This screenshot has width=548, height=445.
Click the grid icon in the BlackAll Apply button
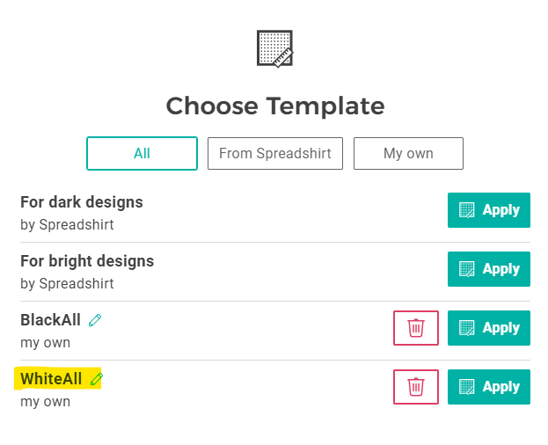(x=466, y=328)
